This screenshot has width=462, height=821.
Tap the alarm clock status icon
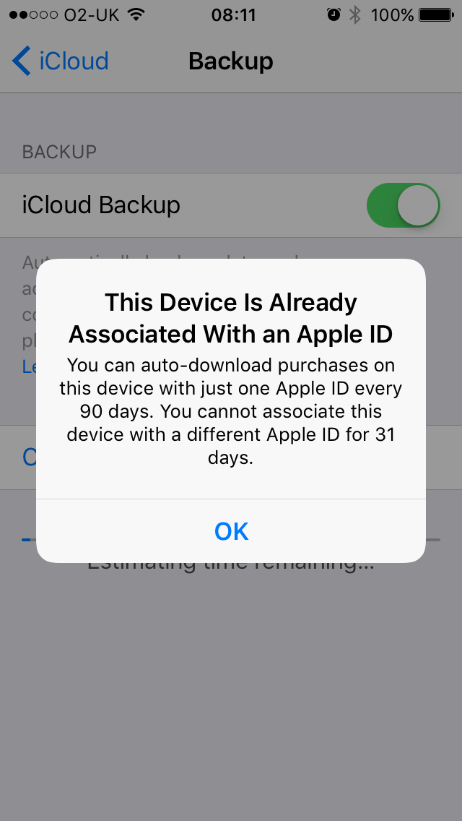tap(334, 14)
